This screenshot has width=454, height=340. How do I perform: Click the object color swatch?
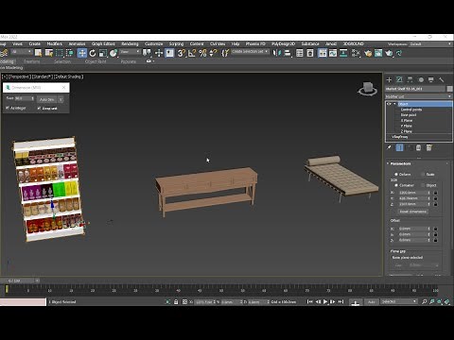[x=449, y=89]
